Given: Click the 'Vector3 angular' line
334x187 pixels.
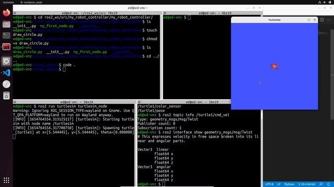Looking at the screenshot, I should point(154,167).
